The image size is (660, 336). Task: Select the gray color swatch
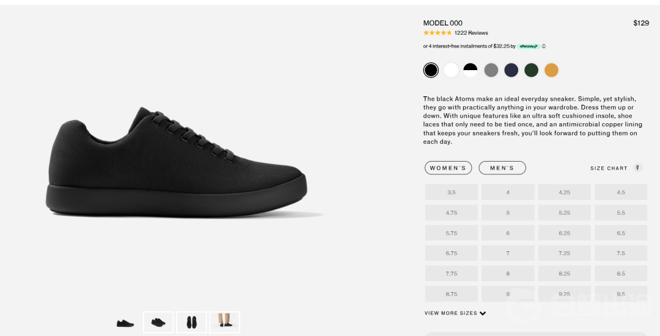(x=491, y=70)
